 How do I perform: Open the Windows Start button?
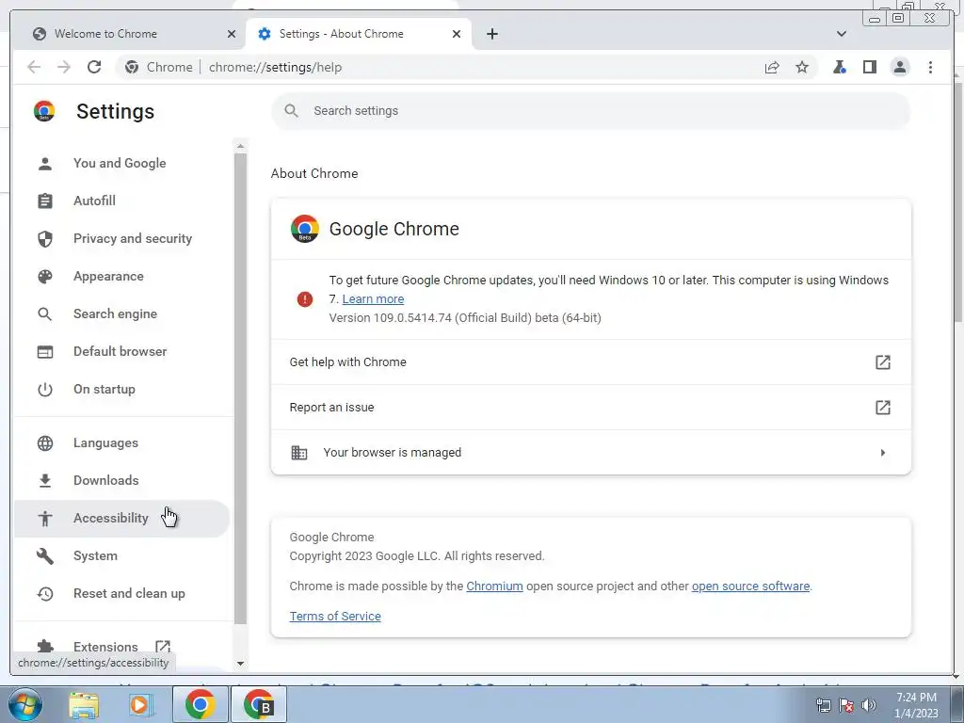click(x=24, y=704)
